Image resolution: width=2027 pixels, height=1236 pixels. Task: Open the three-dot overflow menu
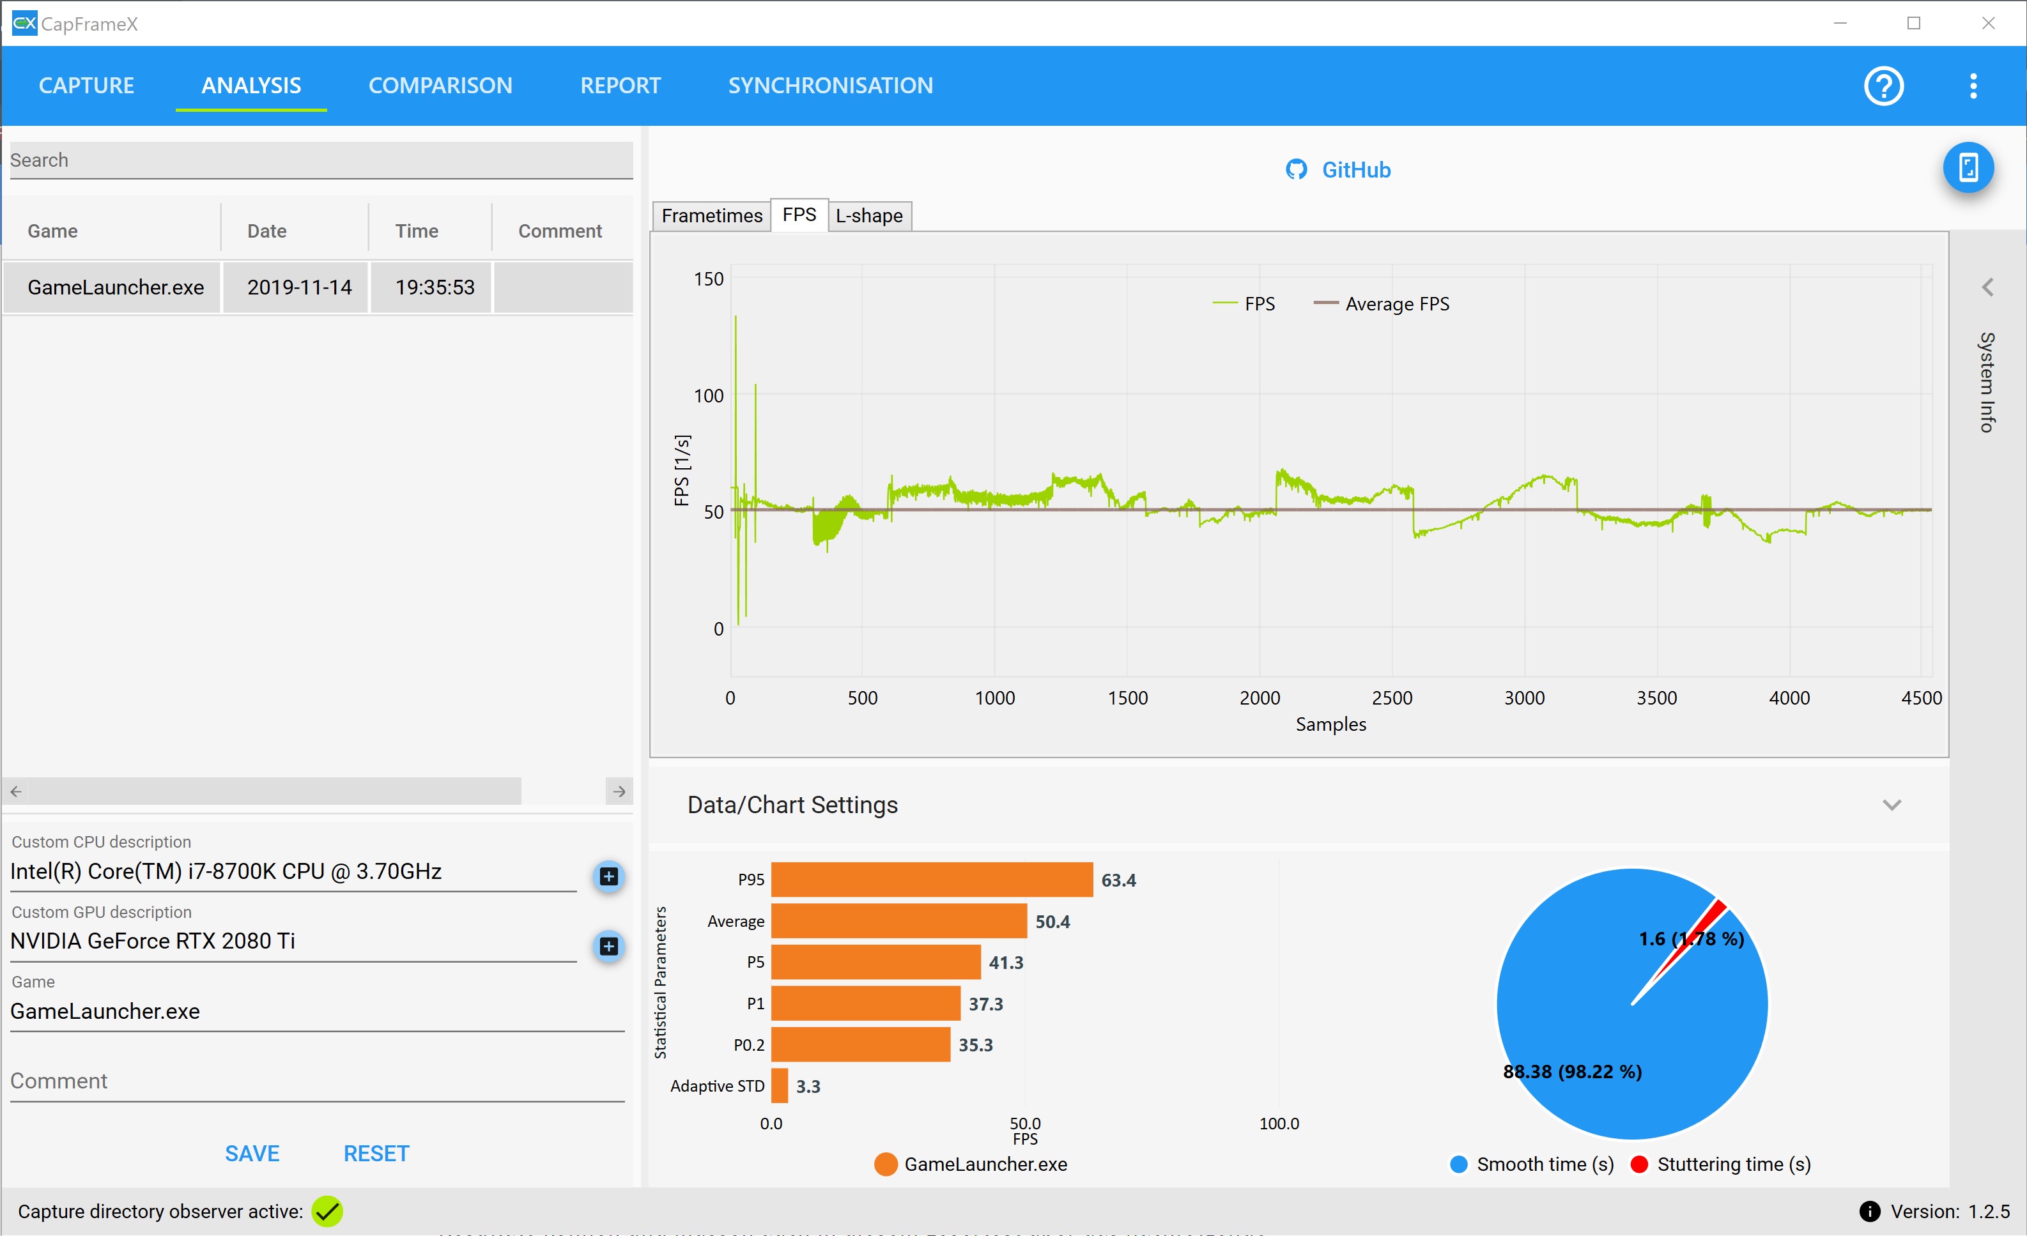(x=1973, y=86)
